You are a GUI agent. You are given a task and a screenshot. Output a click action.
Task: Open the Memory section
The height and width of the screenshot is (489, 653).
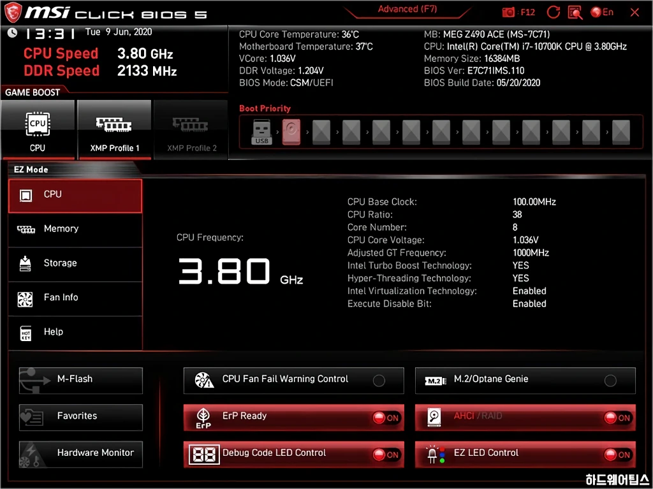click(x=75, y=230)
